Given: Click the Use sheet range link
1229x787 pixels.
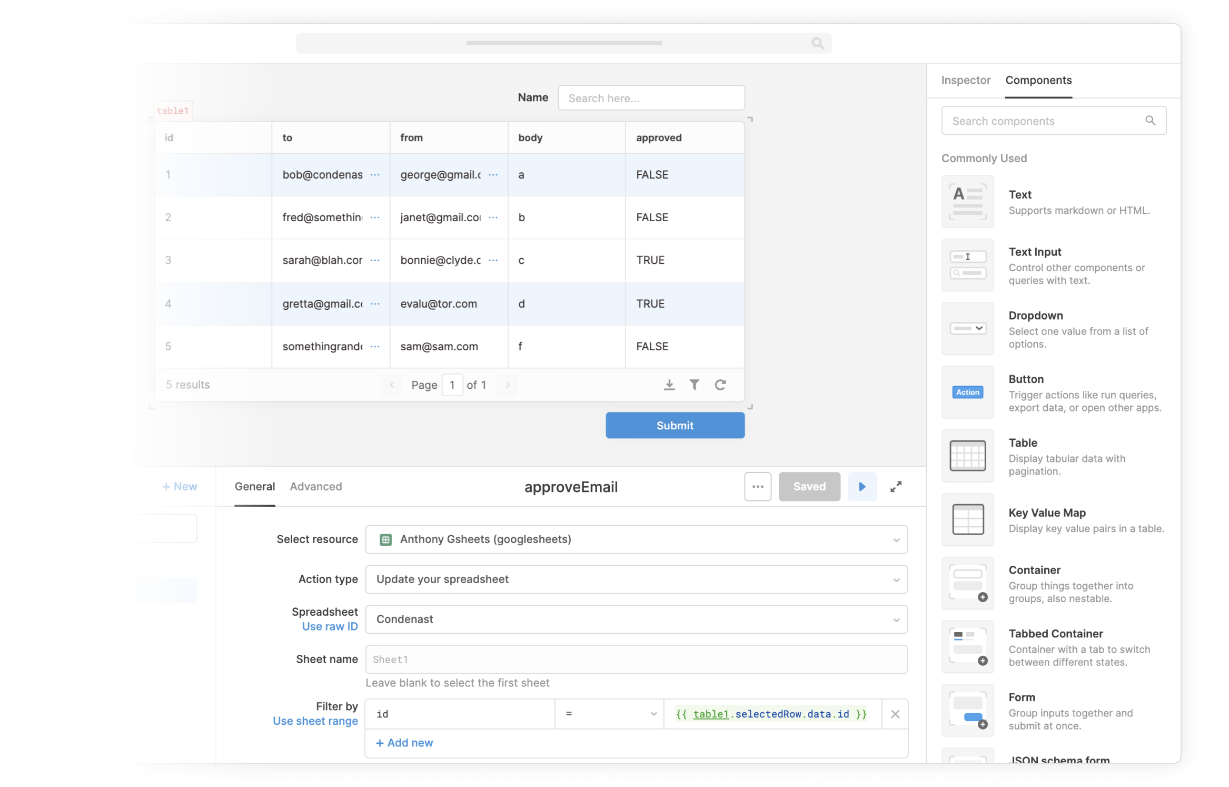Looking at the screenshot, I should coord(315,721).
